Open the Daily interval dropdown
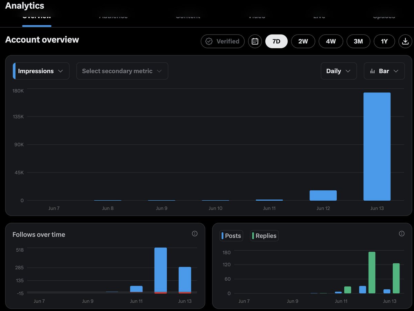Image resolution: width=414 pixels, height=311 pixels. (339, 71)
